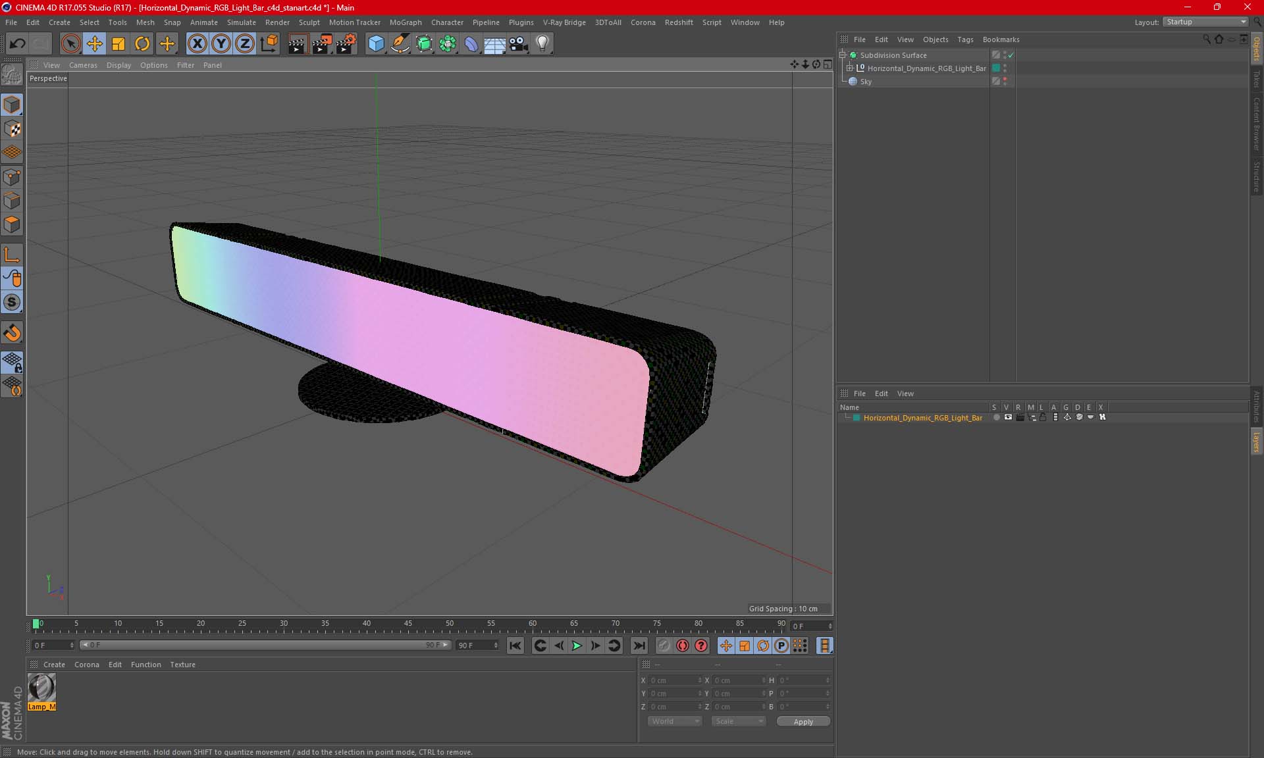The width and height of the screenshot is (1264, 758).
Task: Open the World coordinate system dropdown
Action: (675, 721)
